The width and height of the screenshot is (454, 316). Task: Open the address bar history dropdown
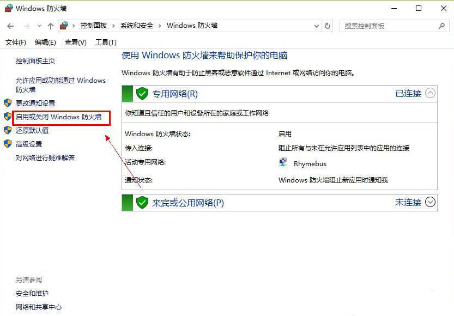pyautogui.click(x=317, y=26)
